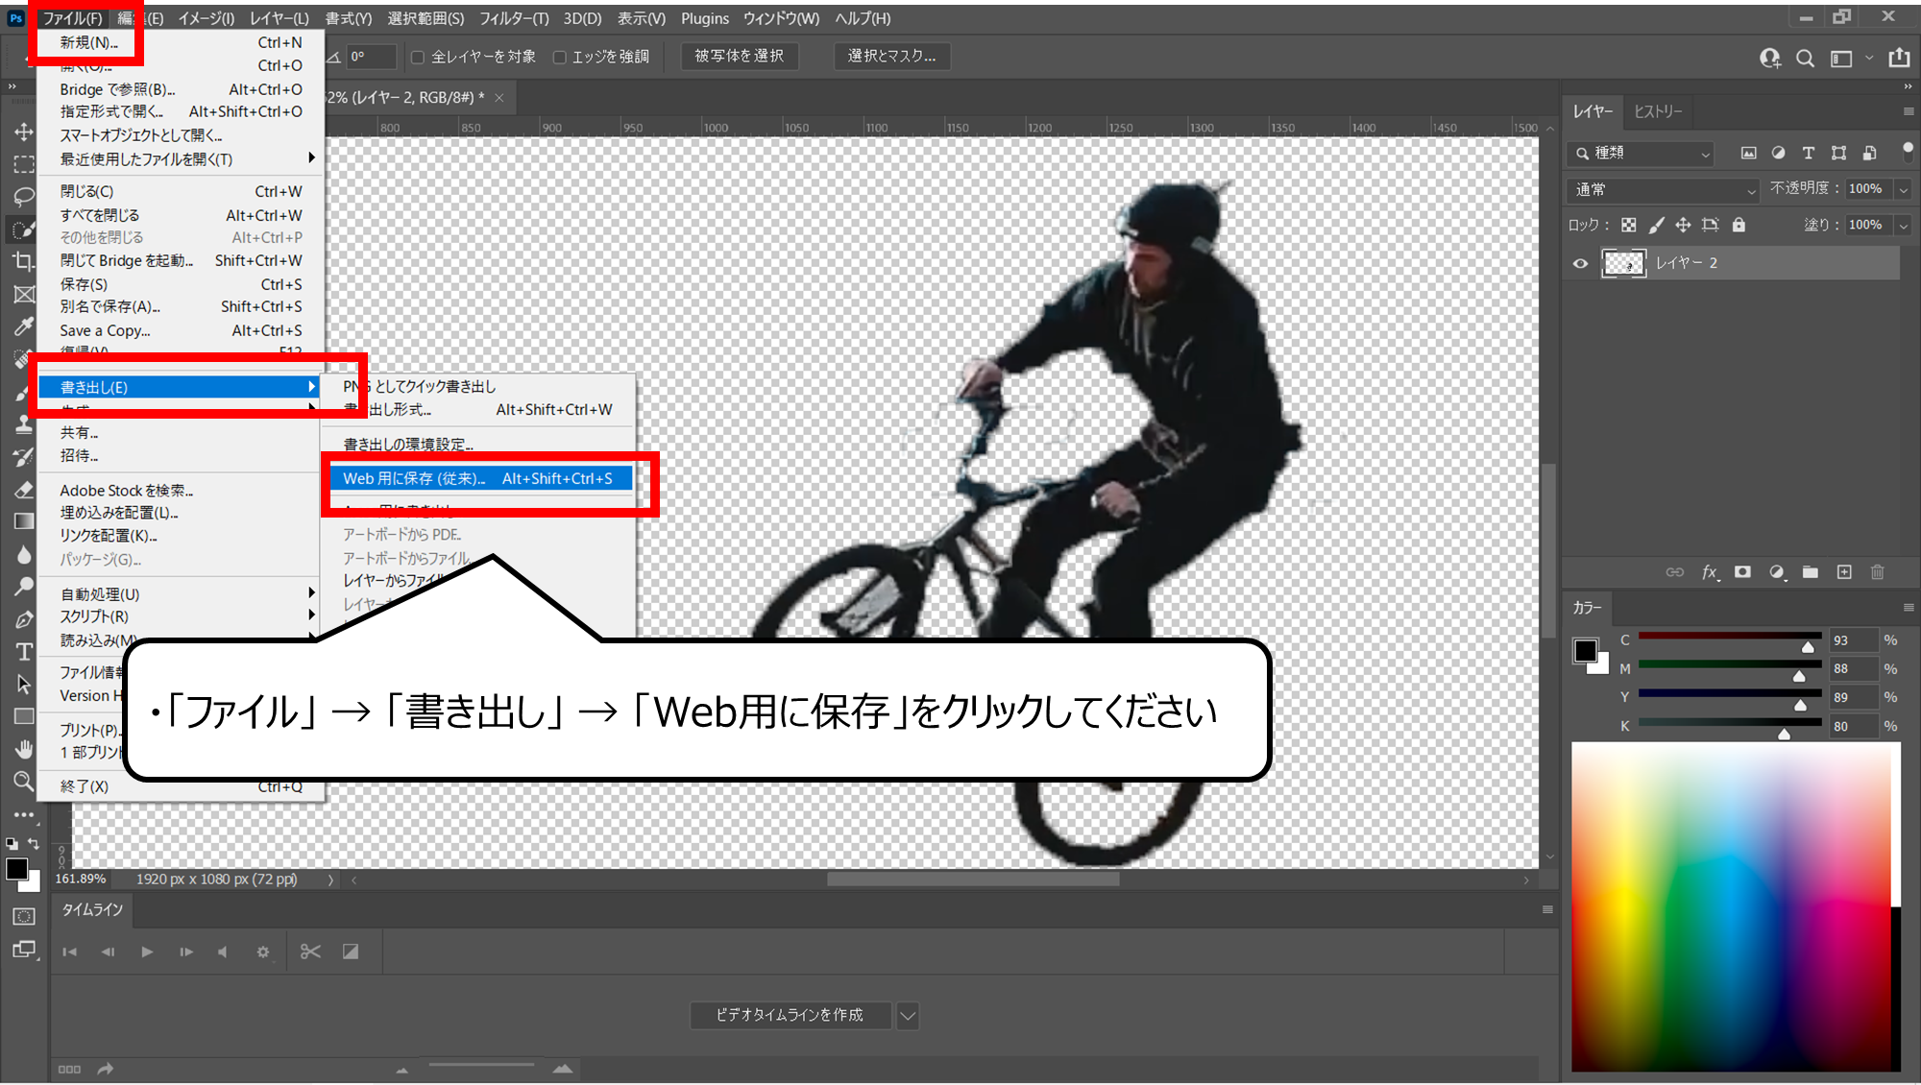Open the タイムライン panel menu
The height and width of the screenshot is (1085, 1921).
pos(1547,909)
